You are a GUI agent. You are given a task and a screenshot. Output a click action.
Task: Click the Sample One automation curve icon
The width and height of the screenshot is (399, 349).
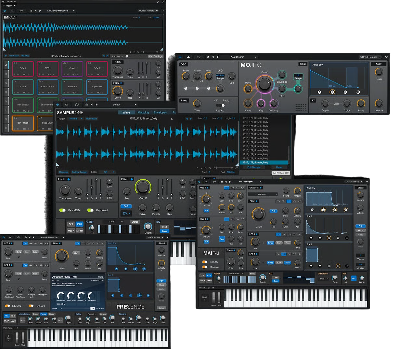(77, 105)
